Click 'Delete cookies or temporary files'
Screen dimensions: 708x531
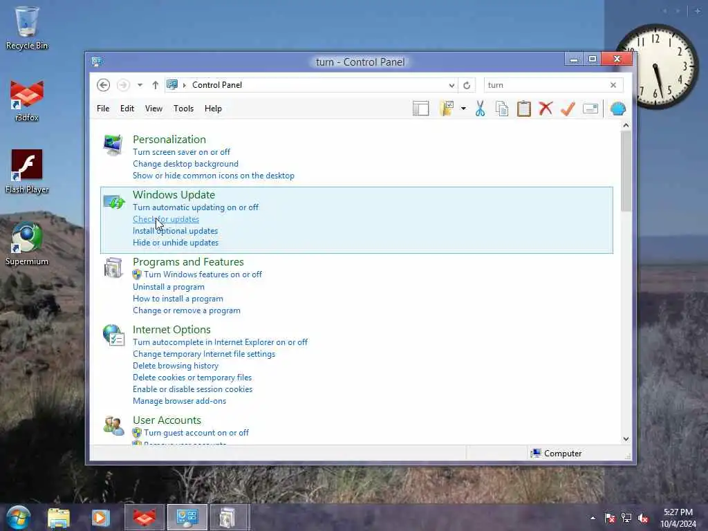(x=192, y=378)
